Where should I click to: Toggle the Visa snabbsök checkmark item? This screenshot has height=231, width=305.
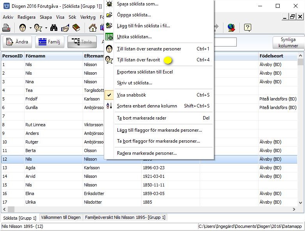[159, 95]
